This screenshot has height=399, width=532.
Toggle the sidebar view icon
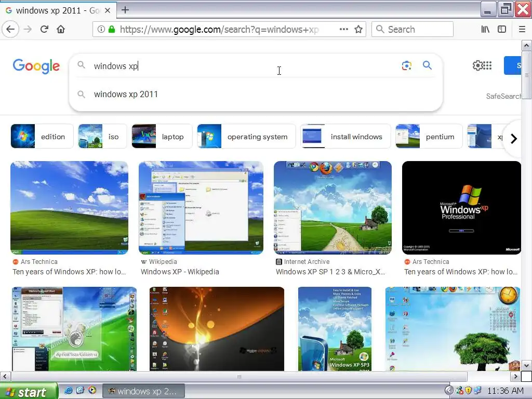(502, 29)
